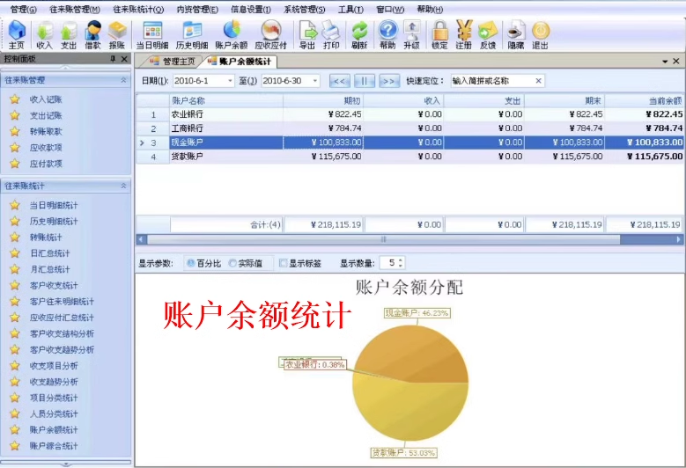
Task: Pin the 控制面板 panel with pushpin icon
Action: point(113,59)
